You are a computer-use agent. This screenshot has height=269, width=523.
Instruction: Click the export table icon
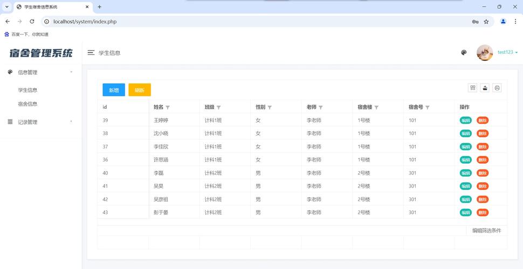point(485,88)
